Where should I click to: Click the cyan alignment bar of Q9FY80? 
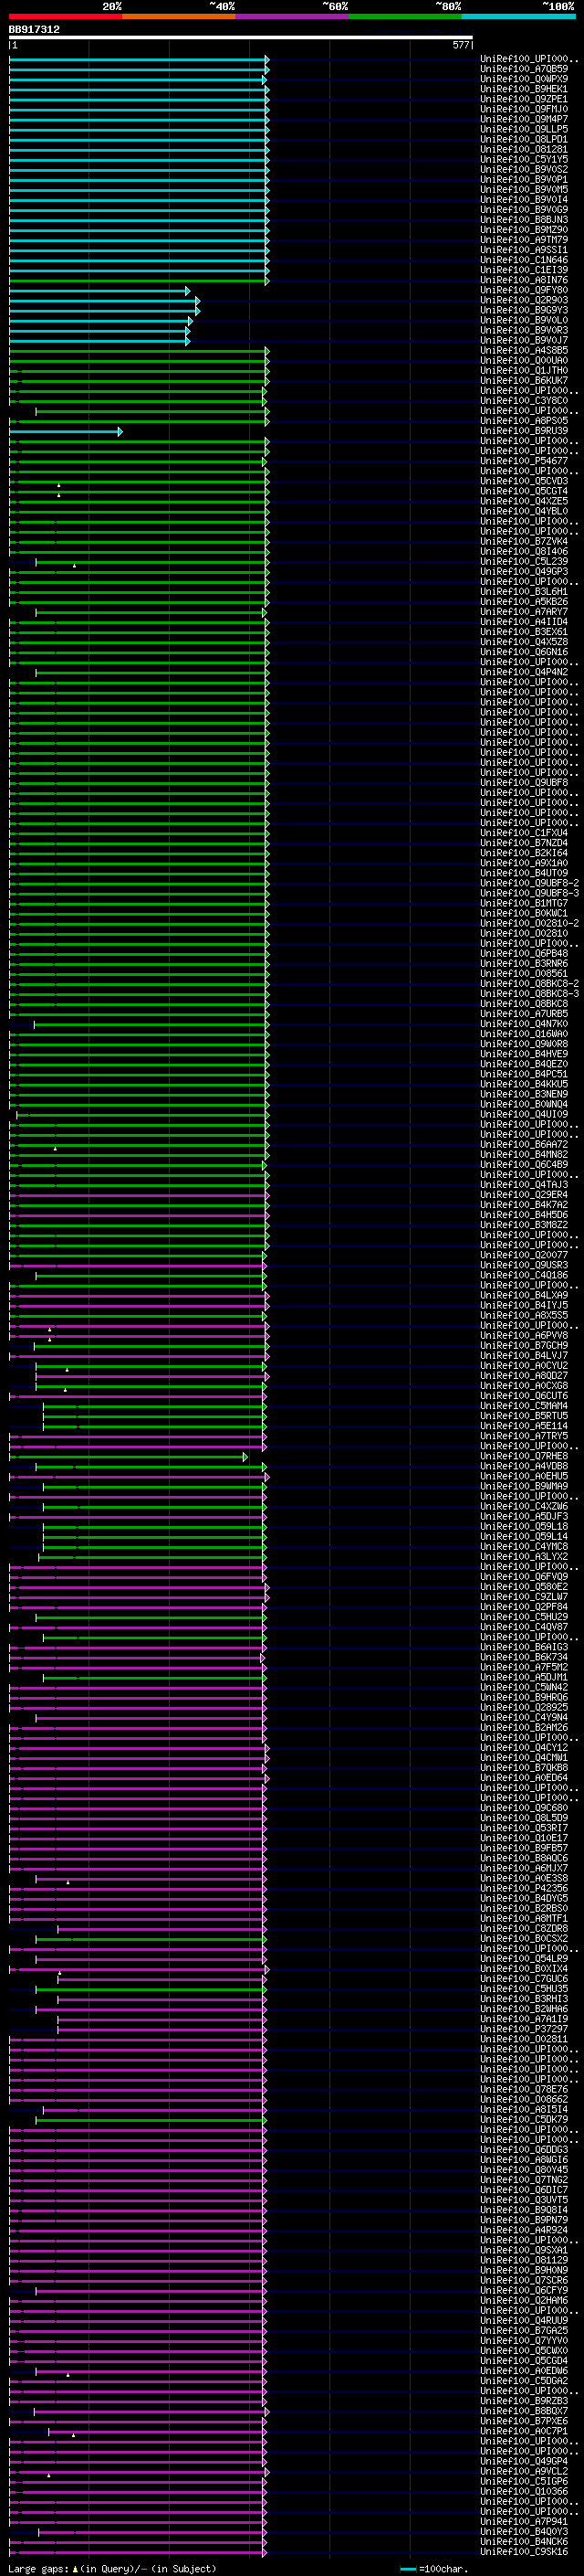[99, 291]
